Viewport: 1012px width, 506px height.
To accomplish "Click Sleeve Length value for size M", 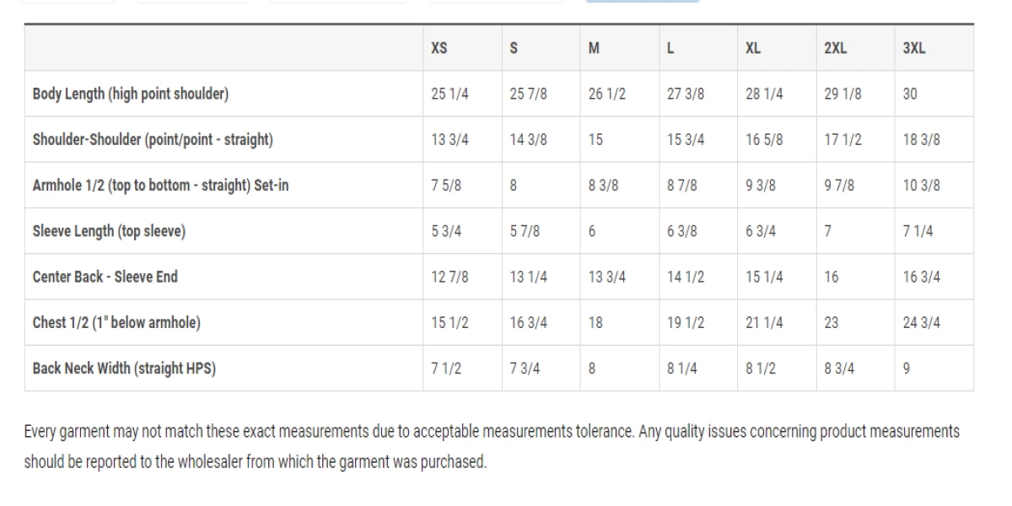I will click(x=592, y=231).
